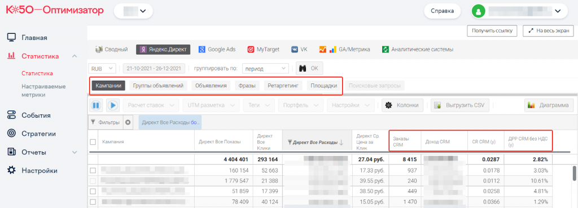This screenshot has height=208, width=578.
Task: Sort by Директ Все Расходы column
Action: [317, 142]
